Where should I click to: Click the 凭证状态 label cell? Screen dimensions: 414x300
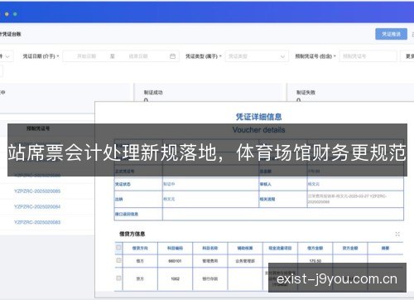pyautogui.click(x=138, y=184)
